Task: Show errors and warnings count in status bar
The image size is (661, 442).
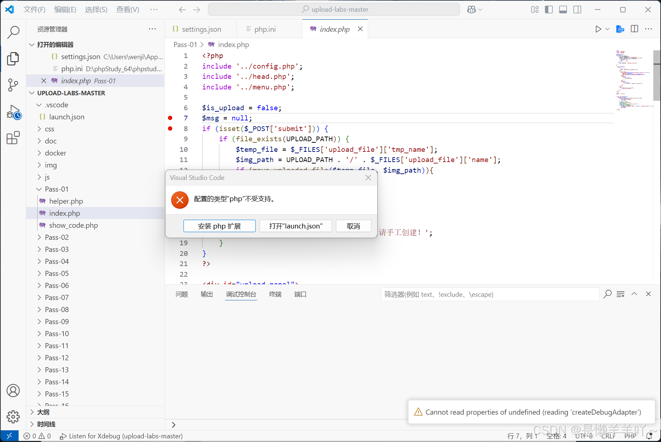Action: [37, 436]
